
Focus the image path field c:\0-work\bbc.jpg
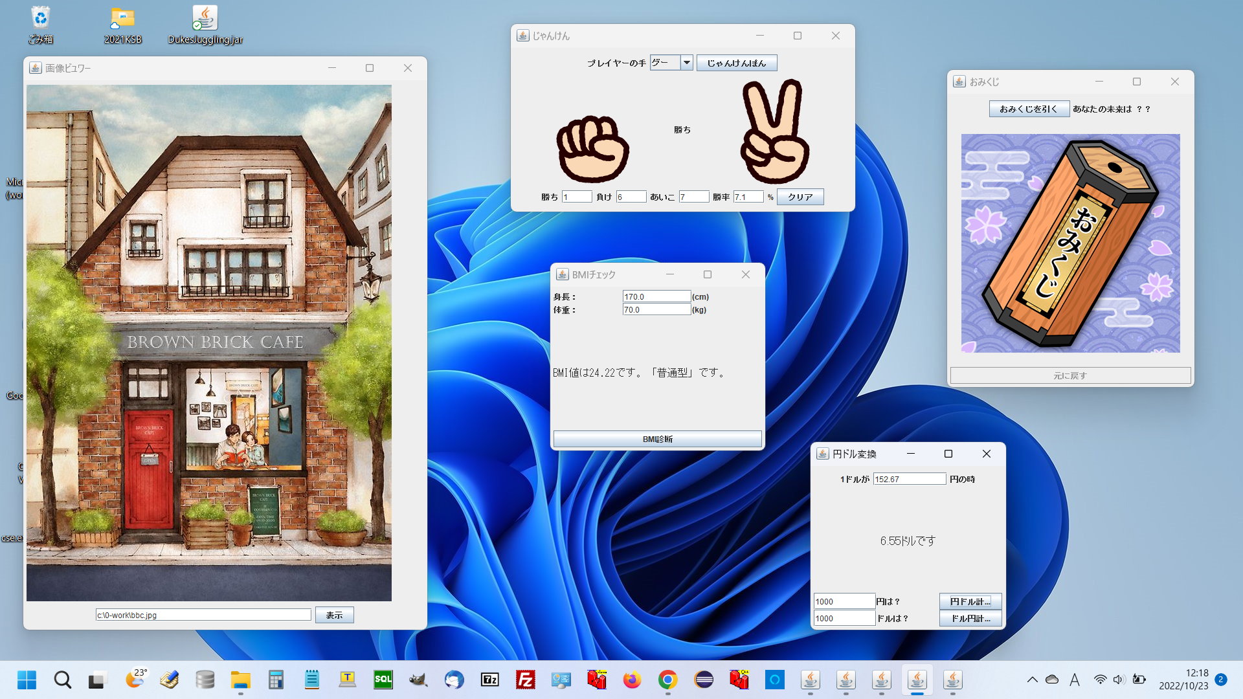203,615
